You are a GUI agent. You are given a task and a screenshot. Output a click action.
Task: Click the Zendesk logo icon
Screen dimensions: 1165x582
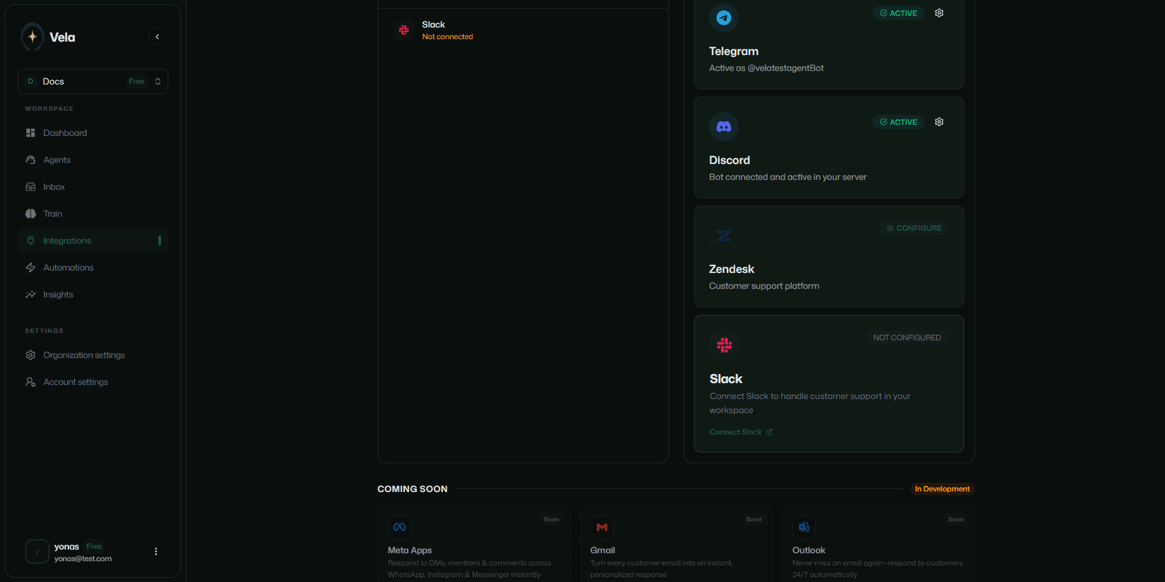(724, 236)
